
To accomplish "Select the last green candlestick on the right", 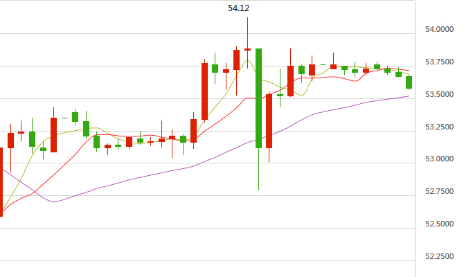I will click(409, 82).
